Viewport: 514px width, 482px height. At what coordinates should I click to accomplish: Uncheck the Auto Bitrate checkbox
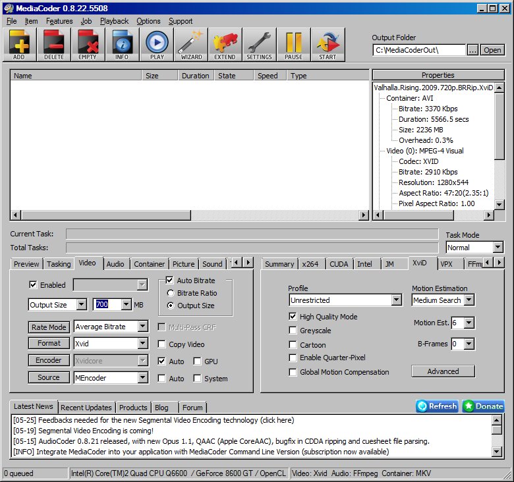coord(169,281)
